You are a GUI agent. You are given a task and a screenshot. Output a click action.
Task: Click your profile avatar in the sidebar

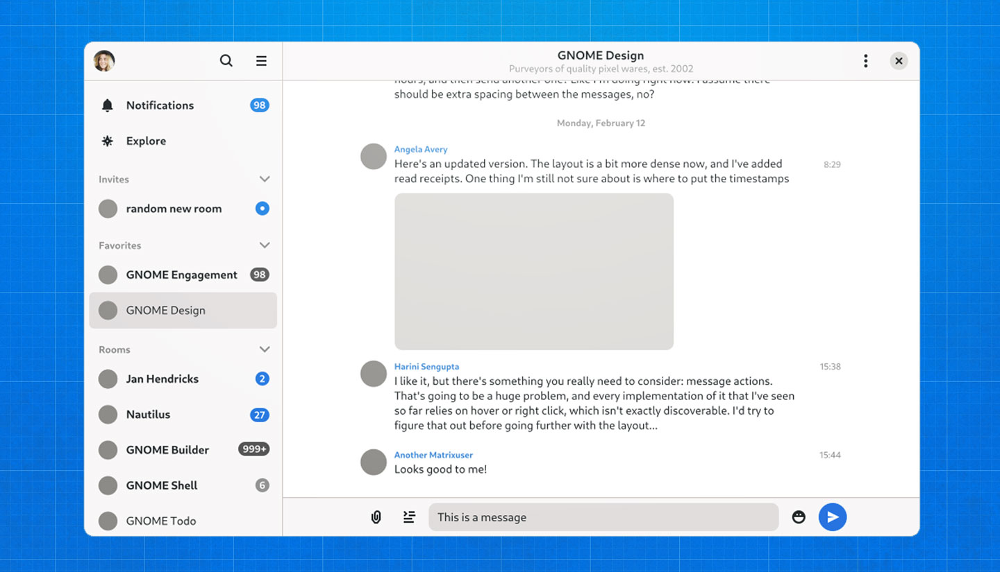103,60
